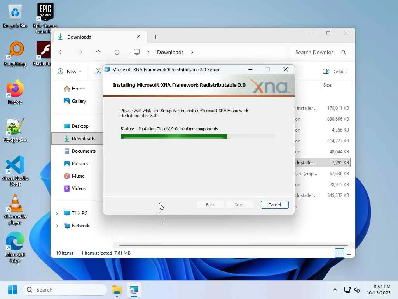This screenshot has height=299, width=398.
Task: Open File Explorer from taskbar
Action: (117, 290)
